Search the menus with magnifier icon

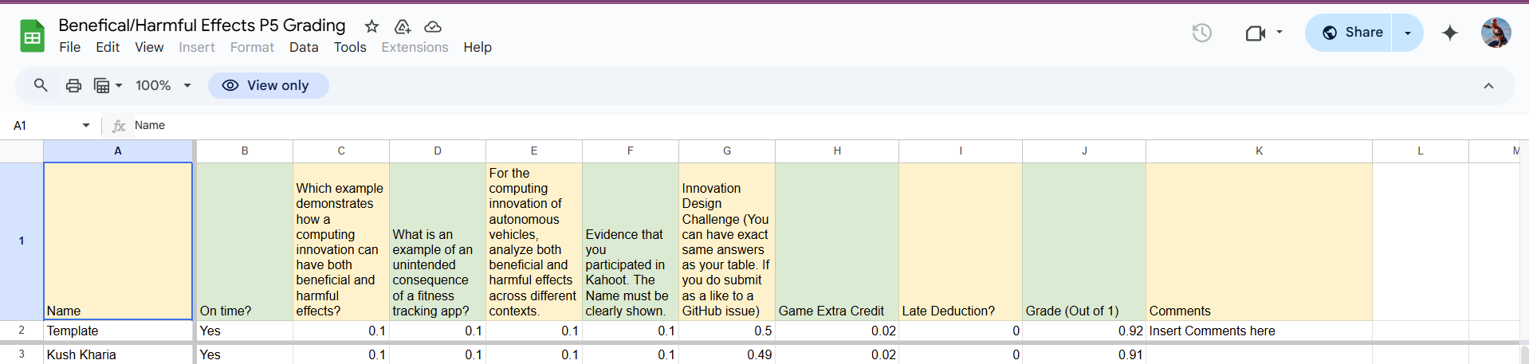[x=41, y=85]
